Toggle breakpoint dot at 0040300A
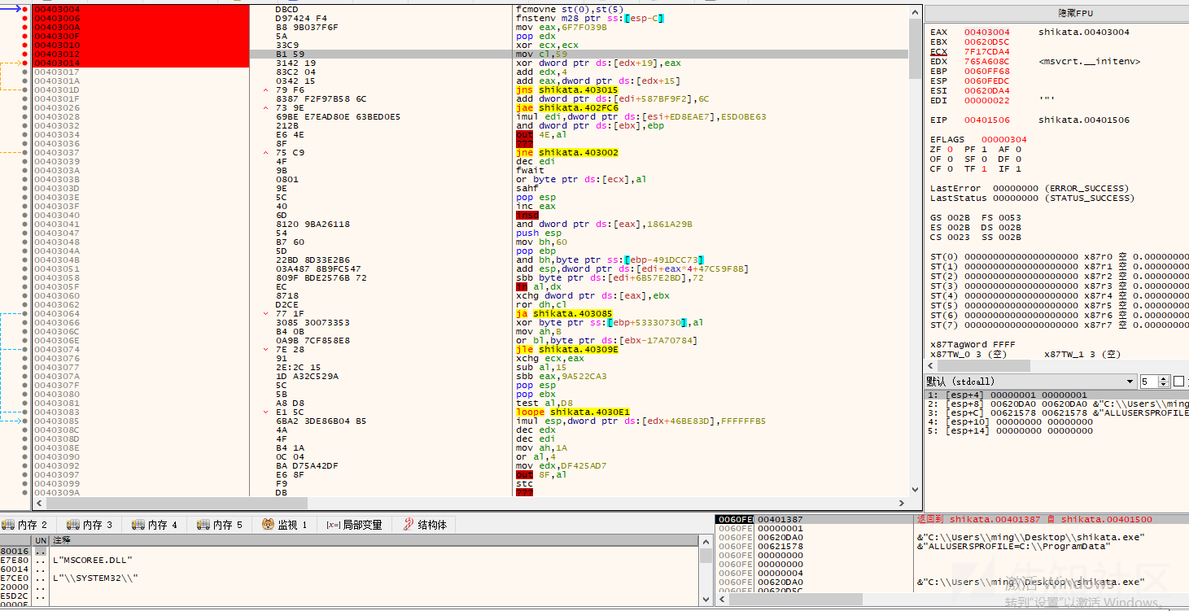The image size is (1189, 611). pyautogui.click(x=24, y=27)
